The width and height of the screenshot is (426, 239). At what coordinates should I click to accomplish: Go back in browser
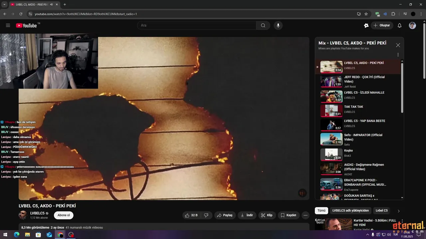pyautogui.click(x=5, y=14)
